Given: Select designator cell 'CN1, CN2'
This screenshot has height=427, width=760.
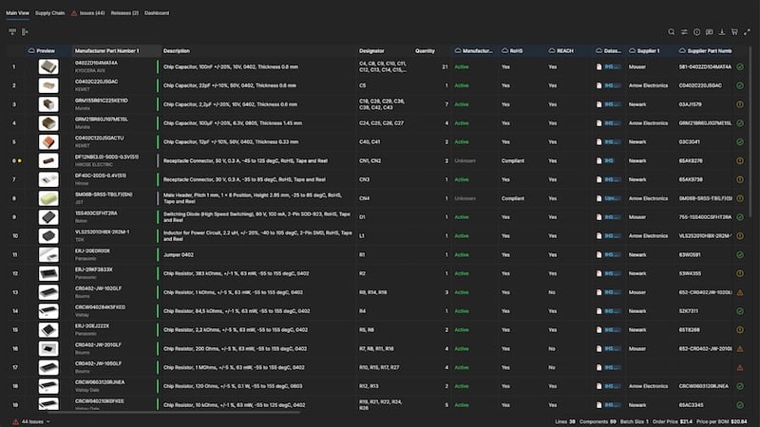Looking at the screenshot, I should (370, 160).
